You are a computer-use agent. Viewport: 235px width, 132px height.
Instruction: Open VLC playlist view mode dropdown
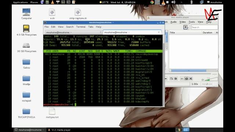tap(186, 27)
